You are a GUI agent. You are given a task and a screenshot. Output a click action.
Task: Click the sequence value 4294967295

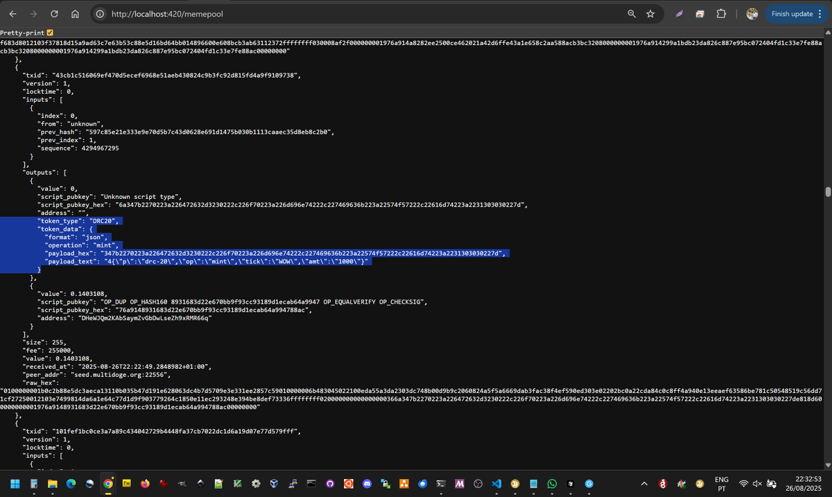(100, 148)
